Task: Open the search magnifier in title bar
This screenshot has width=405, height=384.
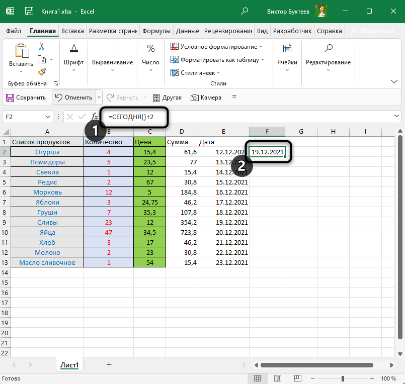Action: 245,11
